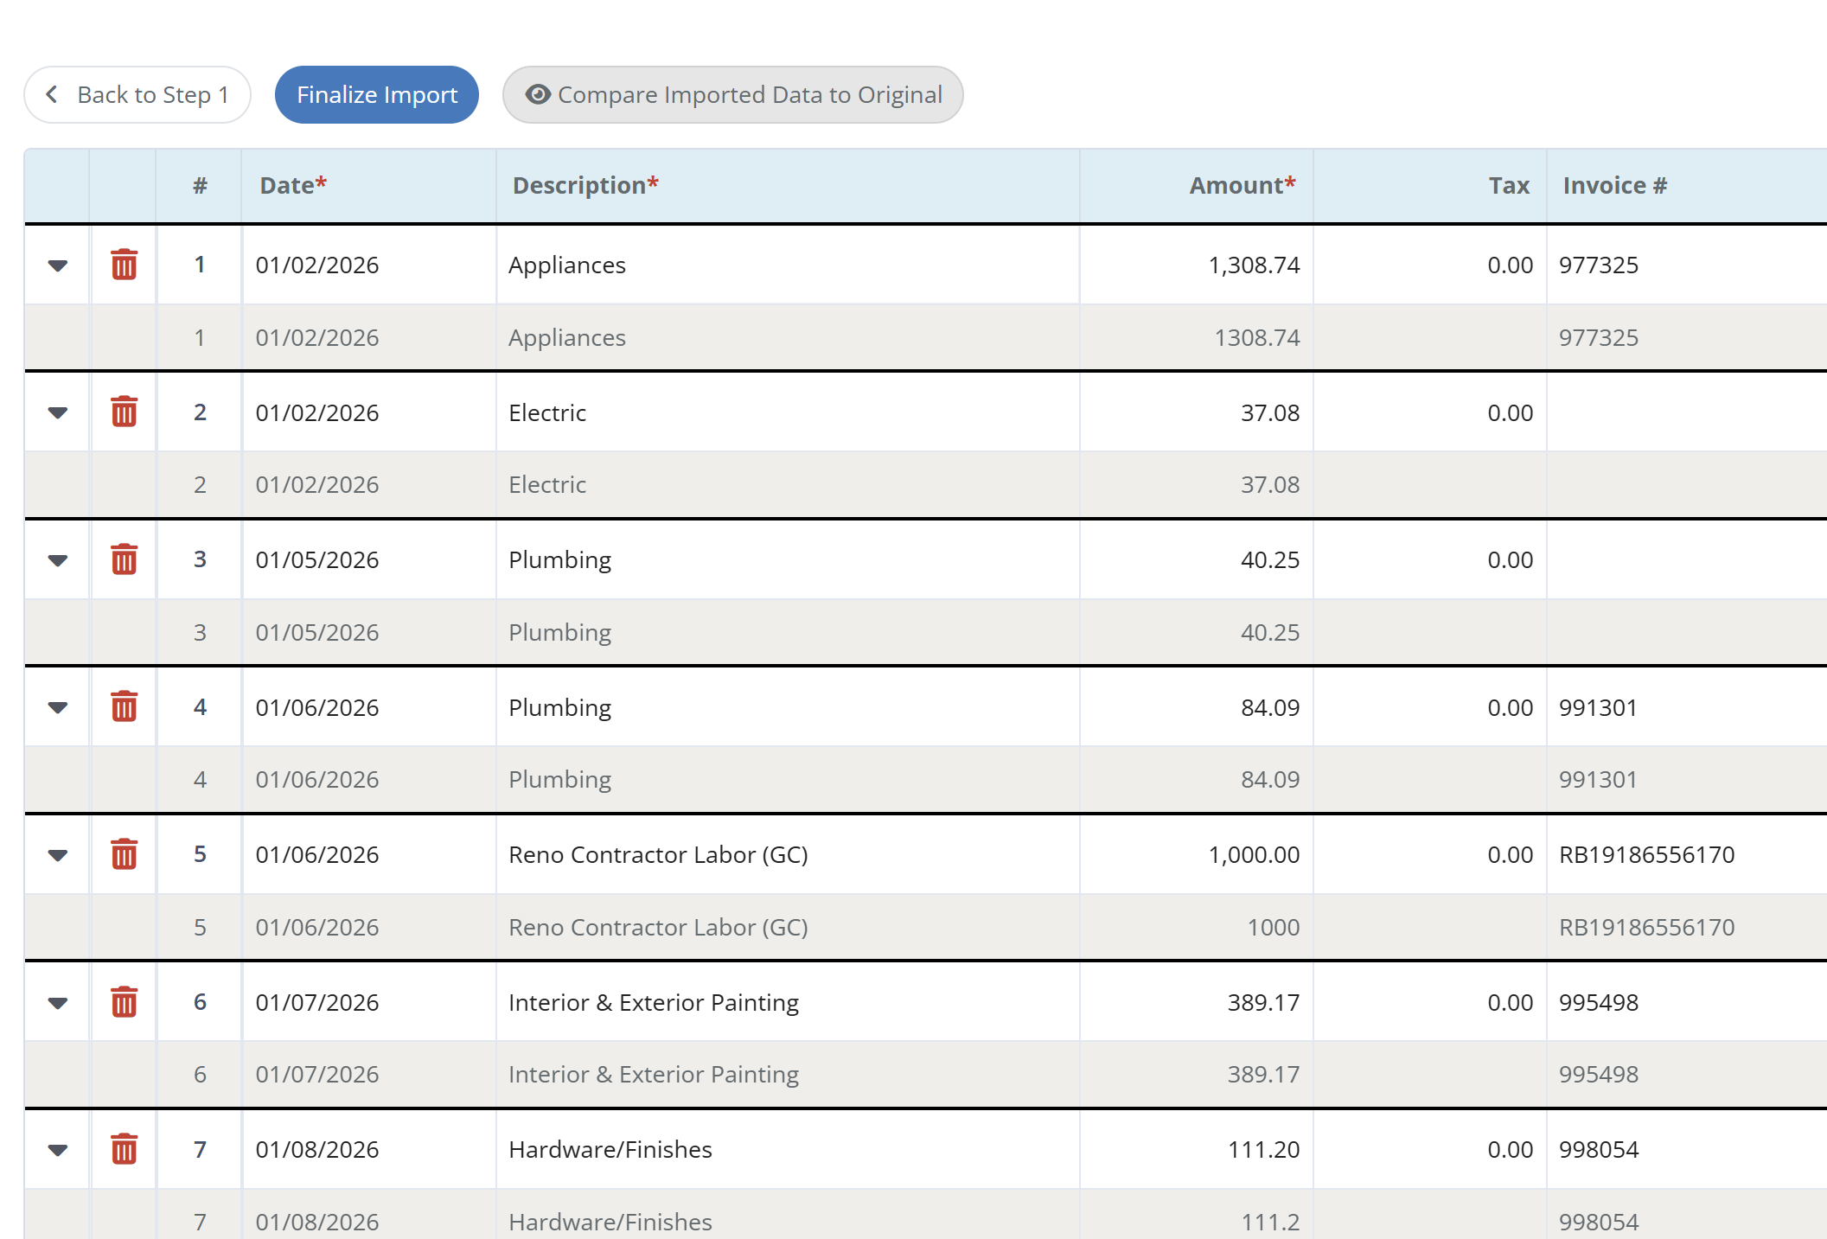Edit the Date field for the Appliances row
Screen dimensions: 1827x1239
point(367,265)
